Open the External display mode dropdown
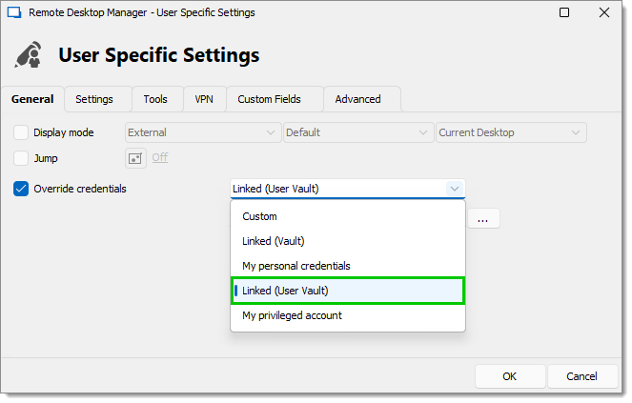 tap(203, 132)
